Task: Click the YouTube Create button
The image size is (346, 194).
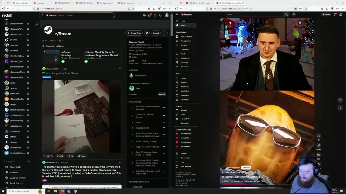Action: point(326,15)
